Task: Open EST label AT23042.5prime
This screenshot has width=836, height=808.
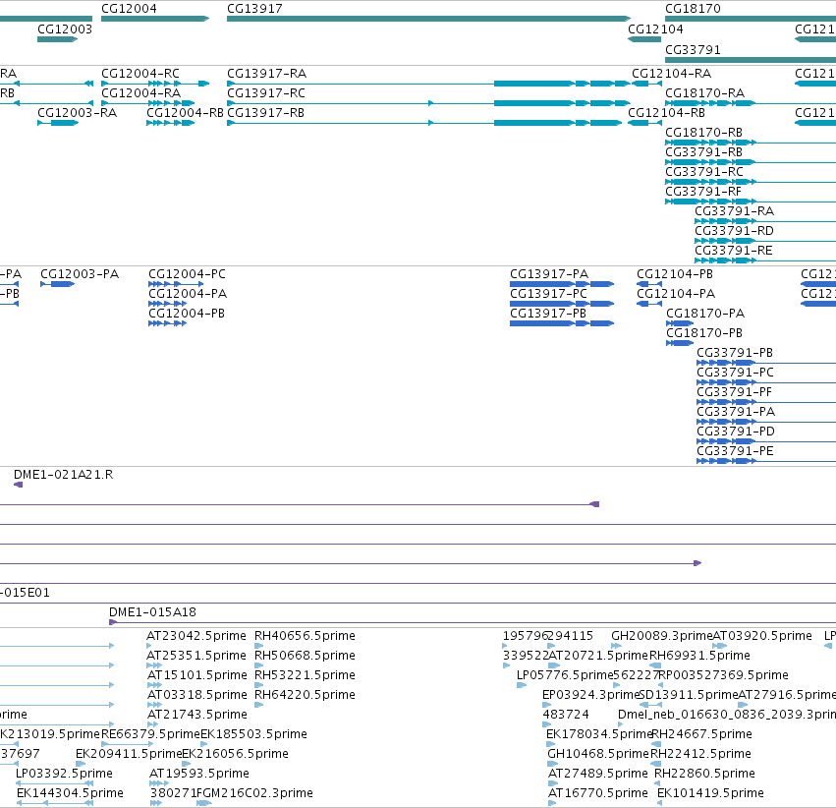Action: (x=196, y=636)
